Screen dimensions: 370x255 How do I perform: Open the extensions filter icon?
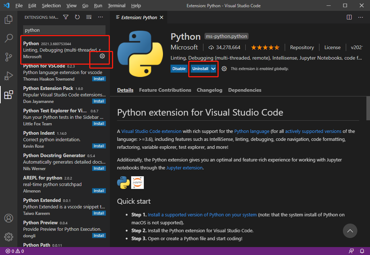click(65, 17)
